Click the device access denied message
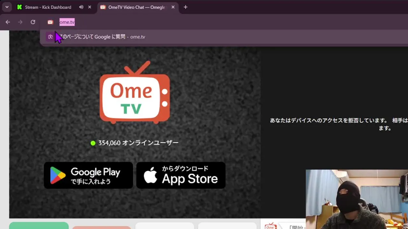408x229 pixels. pyautogui.click(x=339, y=124)
